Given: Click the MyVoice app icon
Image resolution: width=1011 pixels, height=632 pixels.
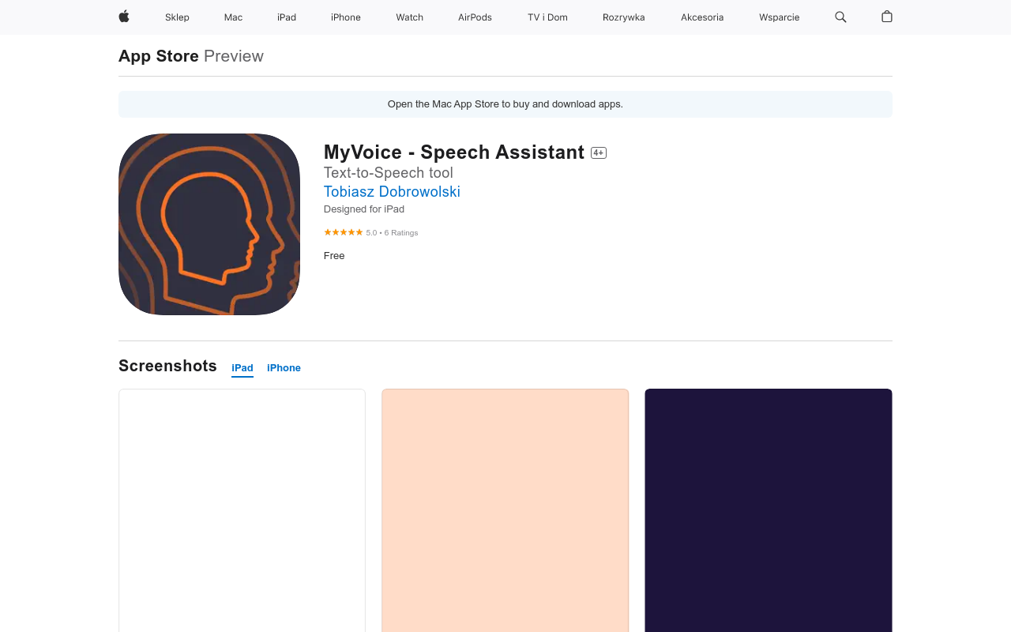Looking at the screenshot, I should coord(209,224).
